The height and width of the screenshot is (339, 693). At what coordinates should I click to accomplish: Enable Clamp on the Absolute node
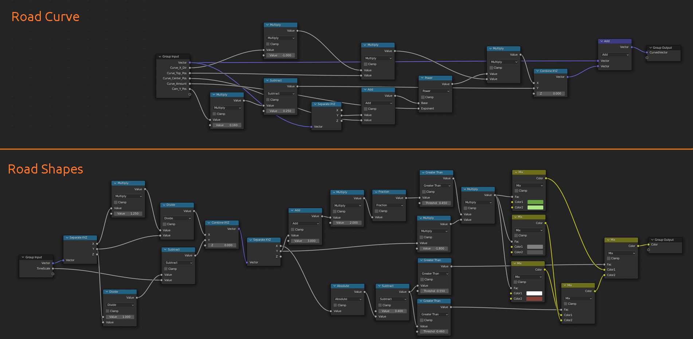[x=336, y=305]
